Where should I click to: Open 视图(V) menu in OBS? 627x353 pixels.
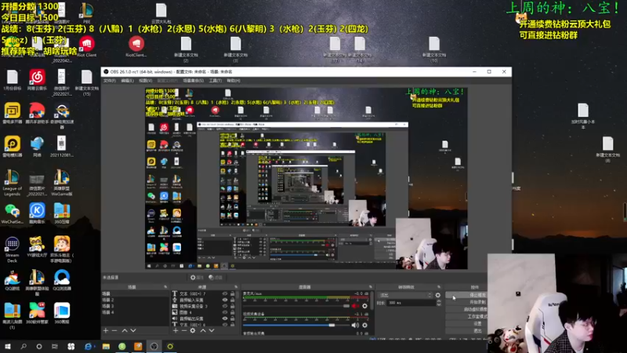[x=145, y=81]
